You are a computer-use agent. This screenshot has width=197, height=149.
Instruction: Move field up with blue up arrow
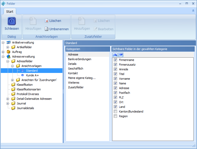point(115,55)
